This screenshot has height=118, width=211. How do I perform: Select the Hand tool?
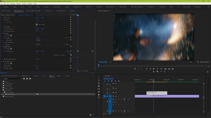[99, 95]
